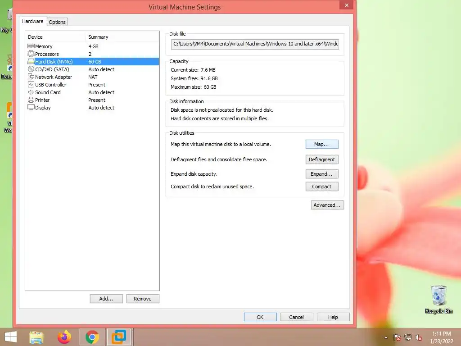Screen dimensions: 461x346
Task: Click the CD/DVD (SATA) disc icon
Action: coord(31,69)
